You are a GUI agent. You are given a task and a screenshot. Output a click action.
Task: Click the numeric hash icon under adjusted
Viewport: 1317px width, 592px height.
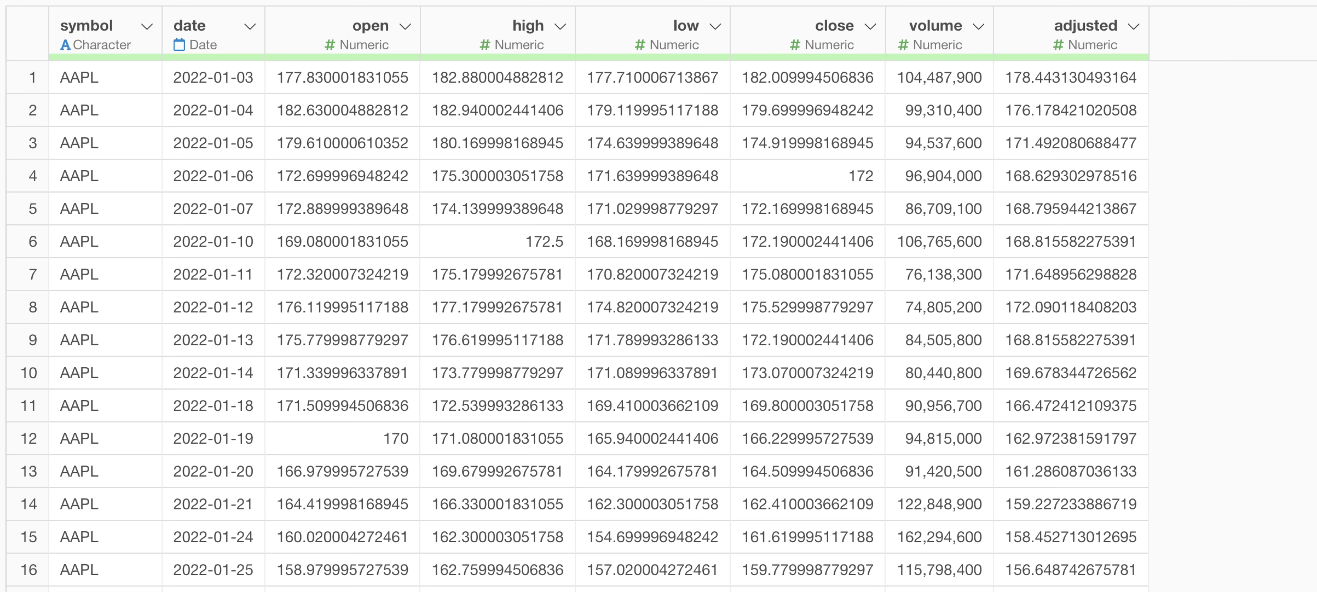[1058, 45]
